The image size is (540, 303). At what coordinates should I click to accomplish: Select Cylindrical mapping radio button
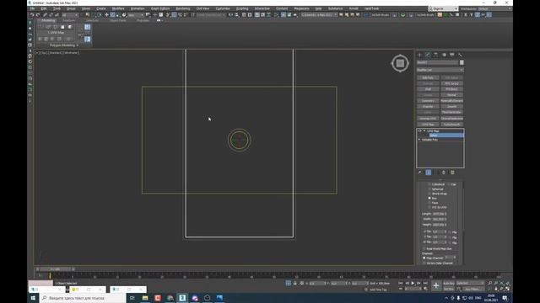point(429,184)
